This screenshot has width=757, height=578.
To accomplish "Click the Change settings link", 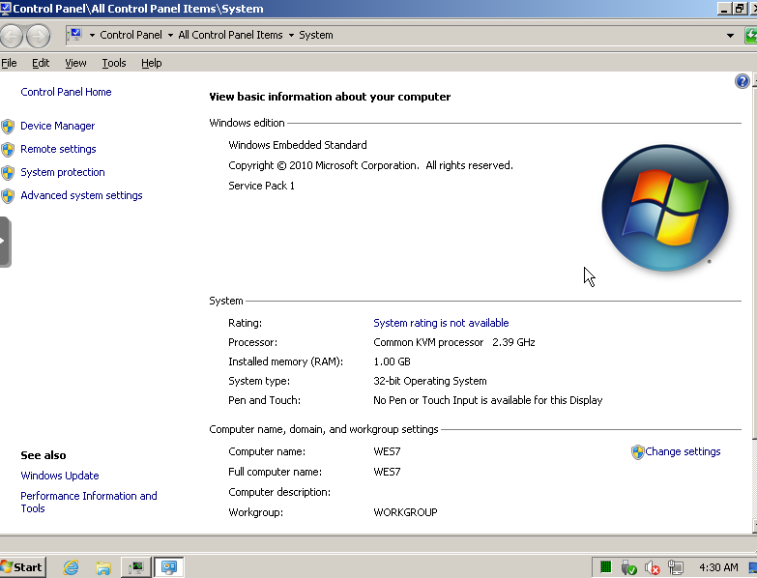I will [x=683, y=451].
